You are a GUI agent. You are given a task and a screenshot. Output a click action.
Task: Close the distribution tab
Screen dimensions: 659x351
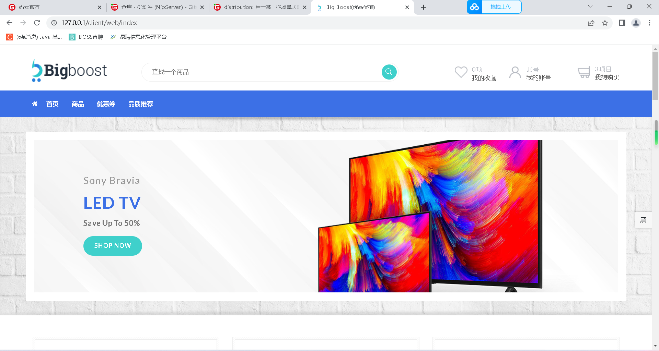click(304, 7)
